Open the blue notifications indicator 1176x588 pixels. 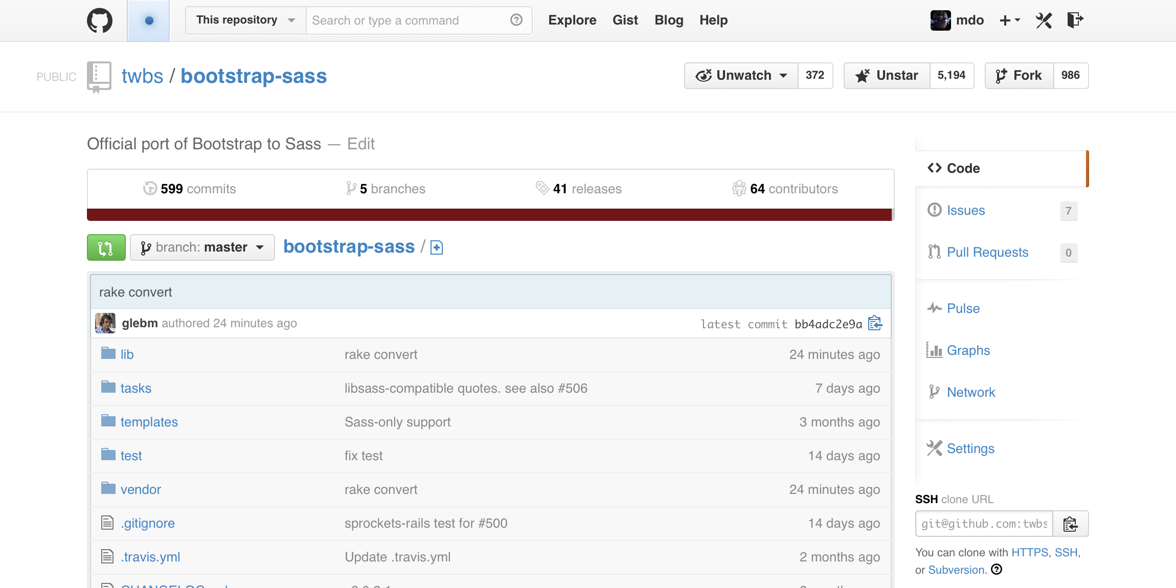[149, 21]
